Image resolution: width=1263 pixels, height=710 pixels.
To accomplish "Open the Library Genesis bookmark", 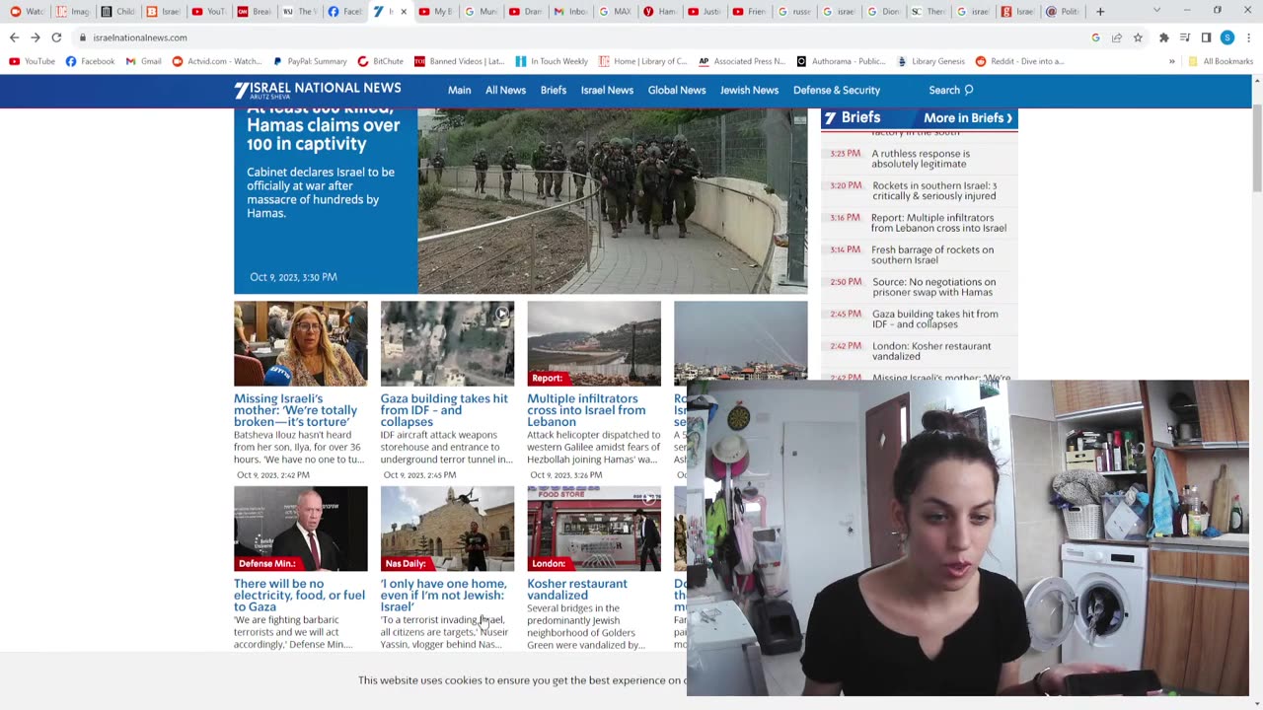I will coord(930,61).
